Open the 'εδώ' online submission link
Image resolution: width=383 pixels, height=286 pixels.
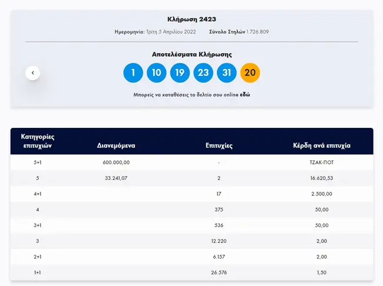click(x=245, y=94)
